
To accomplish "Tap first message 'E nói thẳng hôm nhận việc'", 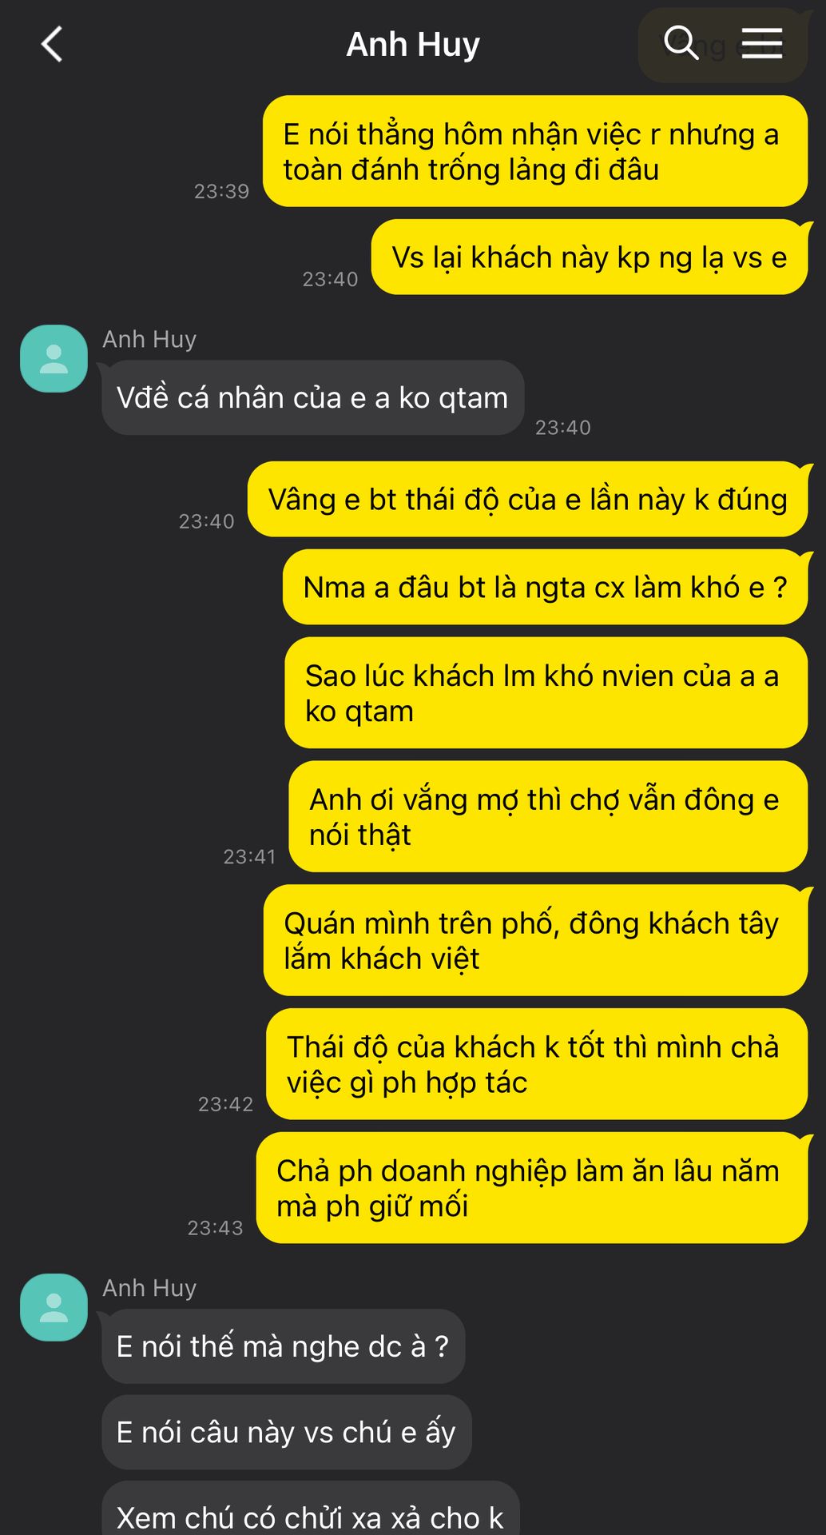I will (535, 151).
